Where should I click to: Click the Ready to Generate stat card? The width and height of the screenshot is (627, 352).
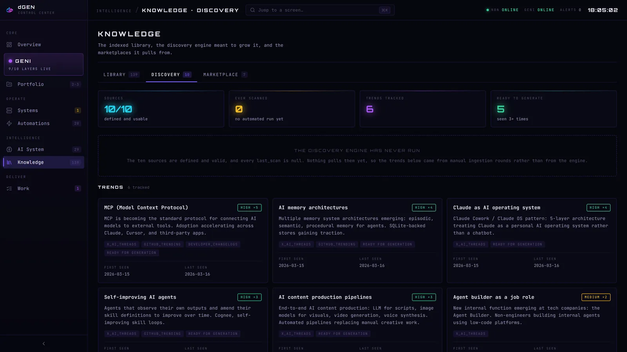point(554,109)
